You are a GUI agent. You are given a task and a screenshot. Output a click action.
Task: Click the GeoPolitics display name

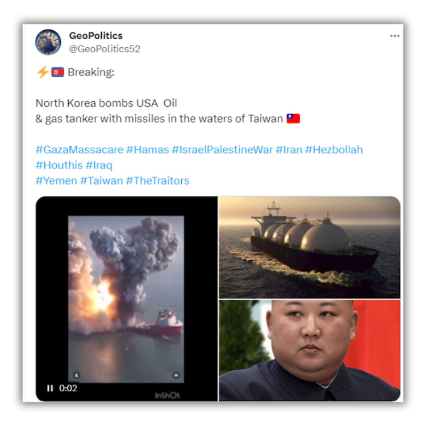click(x=96, y=36)
